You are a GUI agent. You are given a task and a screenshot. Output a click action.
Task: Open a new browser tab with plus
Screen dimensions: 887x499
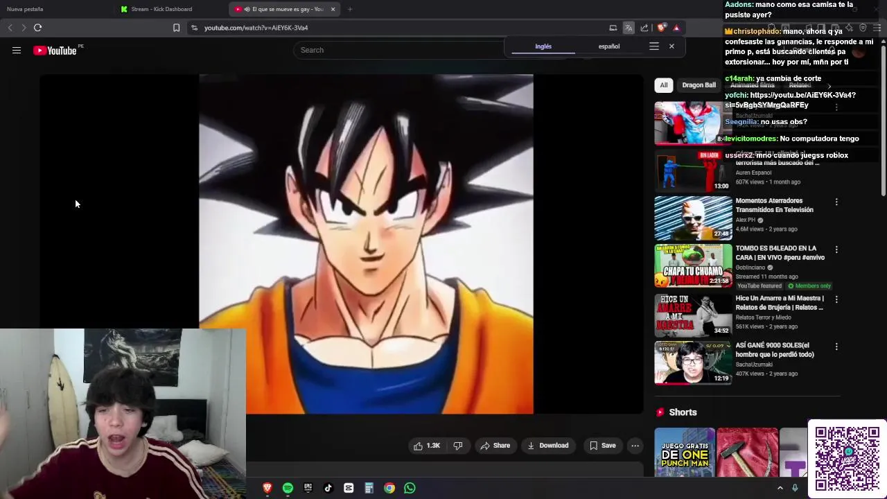(350, 9)
